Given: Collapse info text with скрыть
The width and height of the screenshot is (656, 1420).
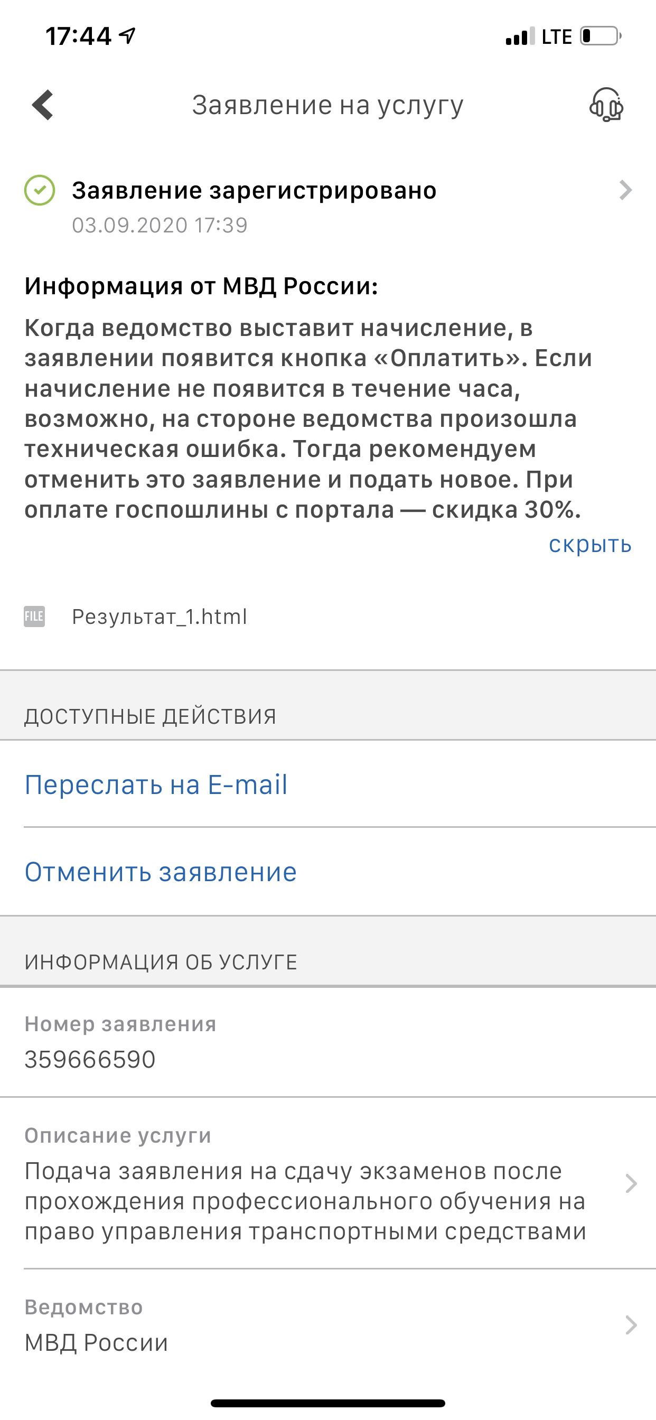Looking at the screenshot, I should tap(590, 545).
